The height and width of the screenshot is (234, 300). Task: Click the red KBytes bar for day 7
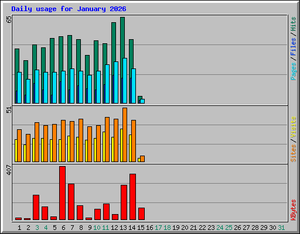pos(71,202)
